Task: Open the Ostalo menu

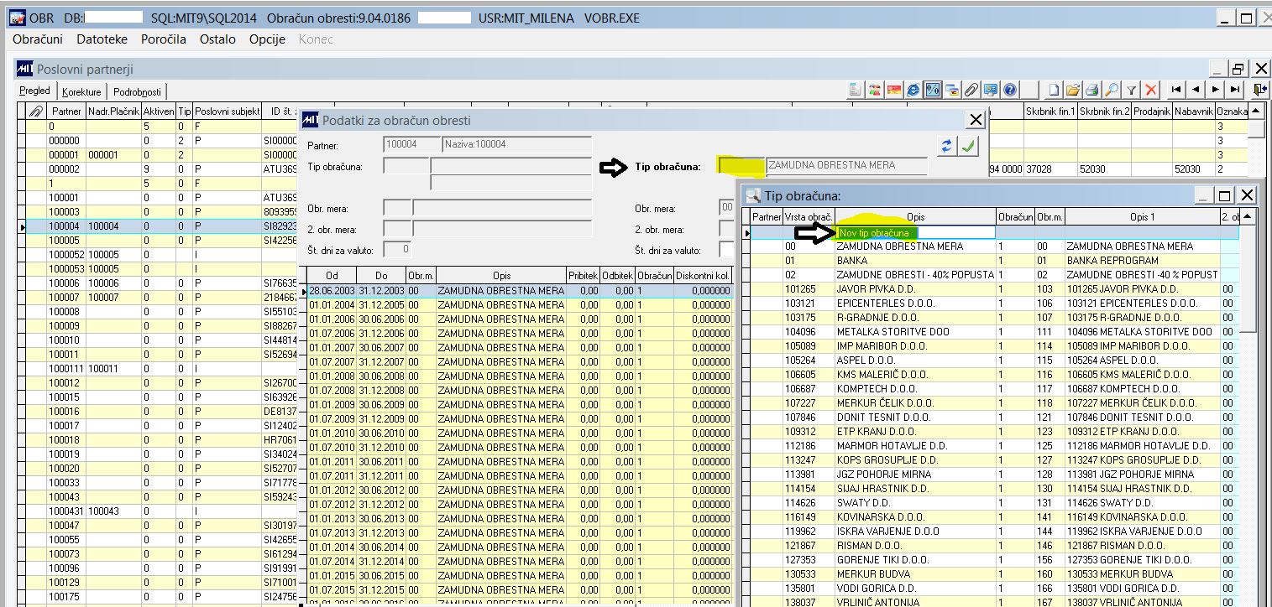Action: click(x=217, y=39)
